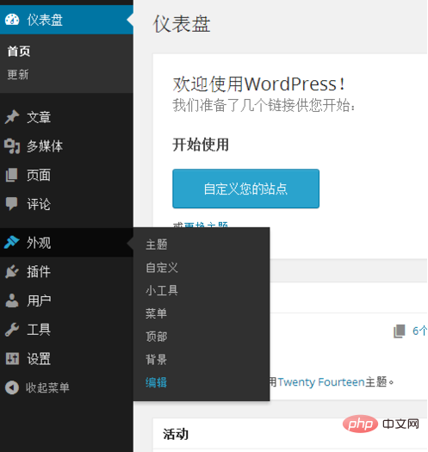The height and width of the screenshot is (452, 428).
Task: Click the 活动 panel heading
Action: (x=176, y=434)
